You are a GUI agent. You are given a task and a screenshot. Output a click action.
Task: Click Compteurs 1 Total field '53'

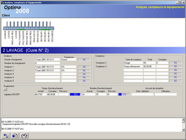[149, 63]
